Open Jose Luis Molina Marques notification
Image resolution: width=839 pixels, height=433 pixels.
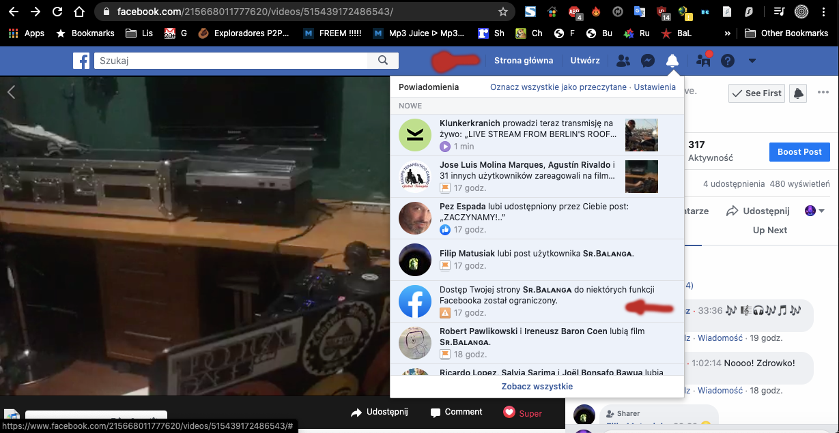(537, 177)
